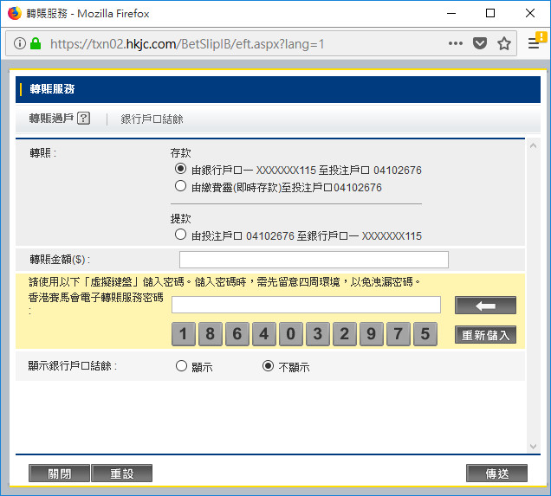Click the 重設 reset button
This screenshot has height=496, width=551.
(x=122, y=473)
